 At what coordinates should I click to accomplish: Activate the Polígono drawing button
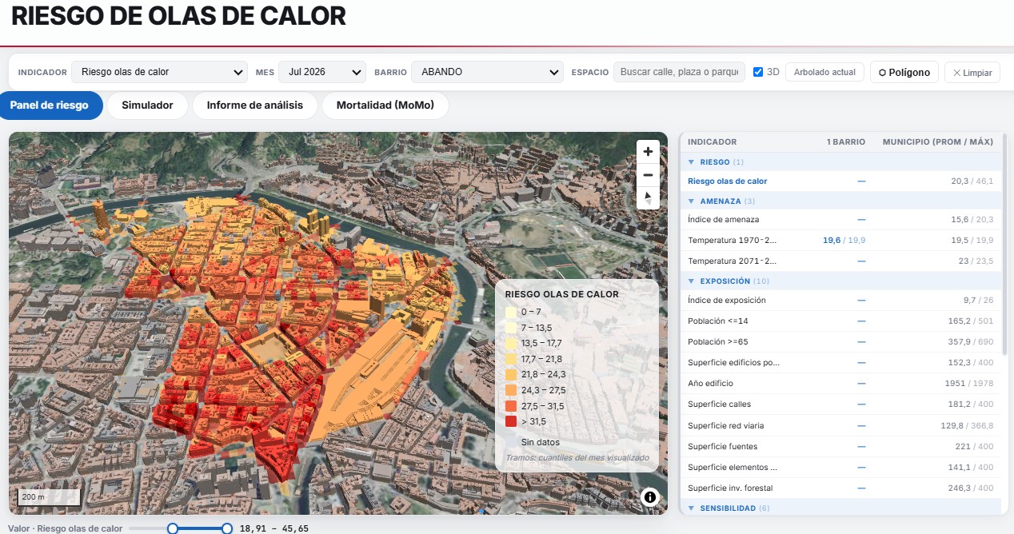904,72
